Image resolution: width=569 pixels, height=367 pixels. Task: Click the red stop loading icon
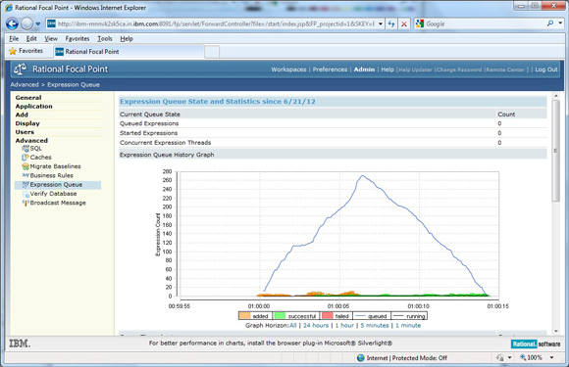click(404, 23)
